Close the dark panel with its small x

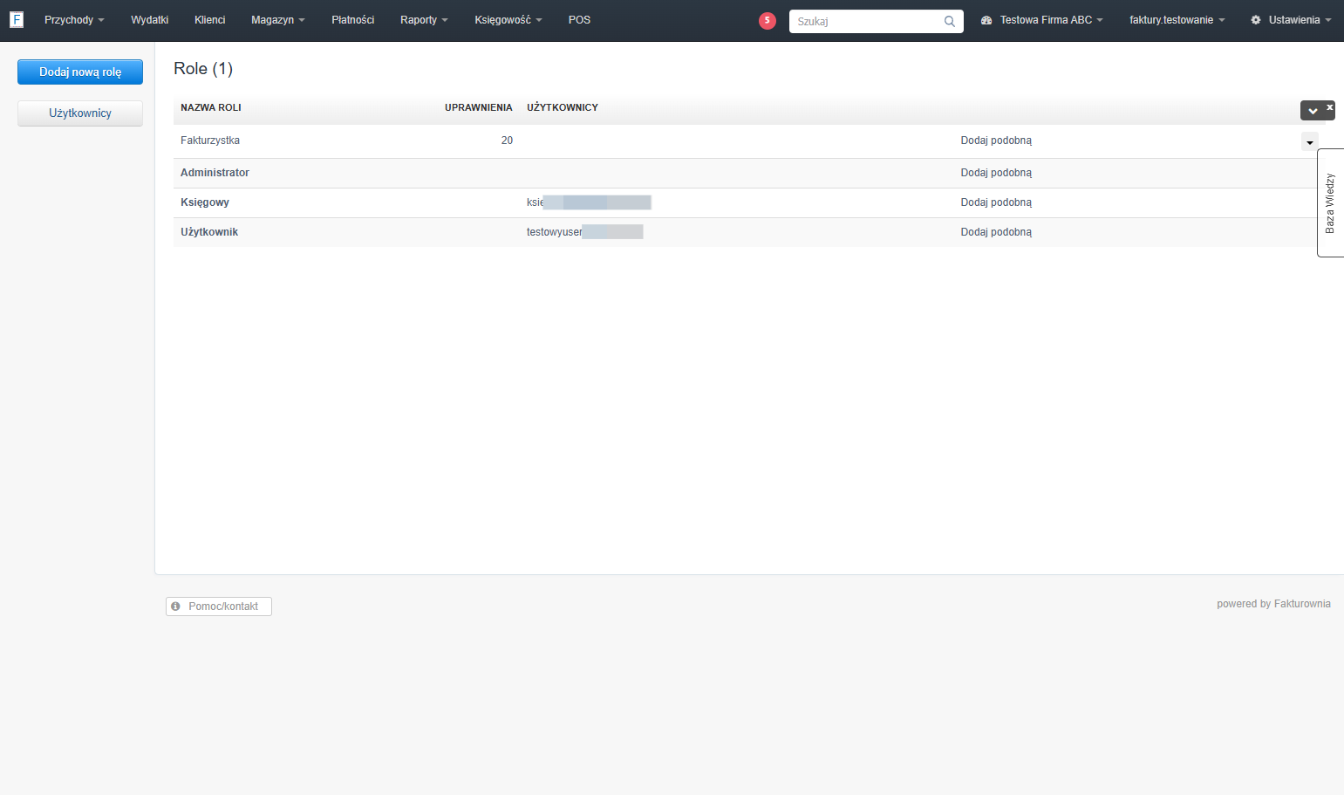coord(1330,107)
